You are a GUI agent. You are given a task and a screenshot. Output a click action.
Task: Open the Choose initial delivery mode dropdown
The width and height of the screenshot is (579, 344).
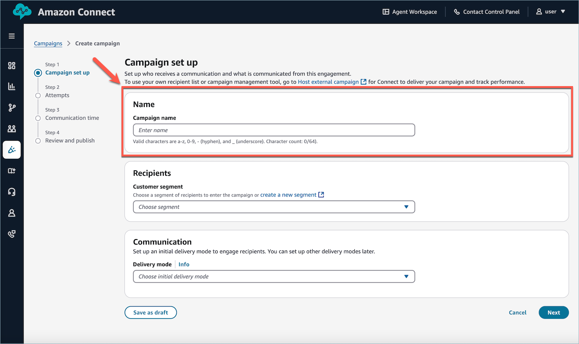(x=274, y=276)
